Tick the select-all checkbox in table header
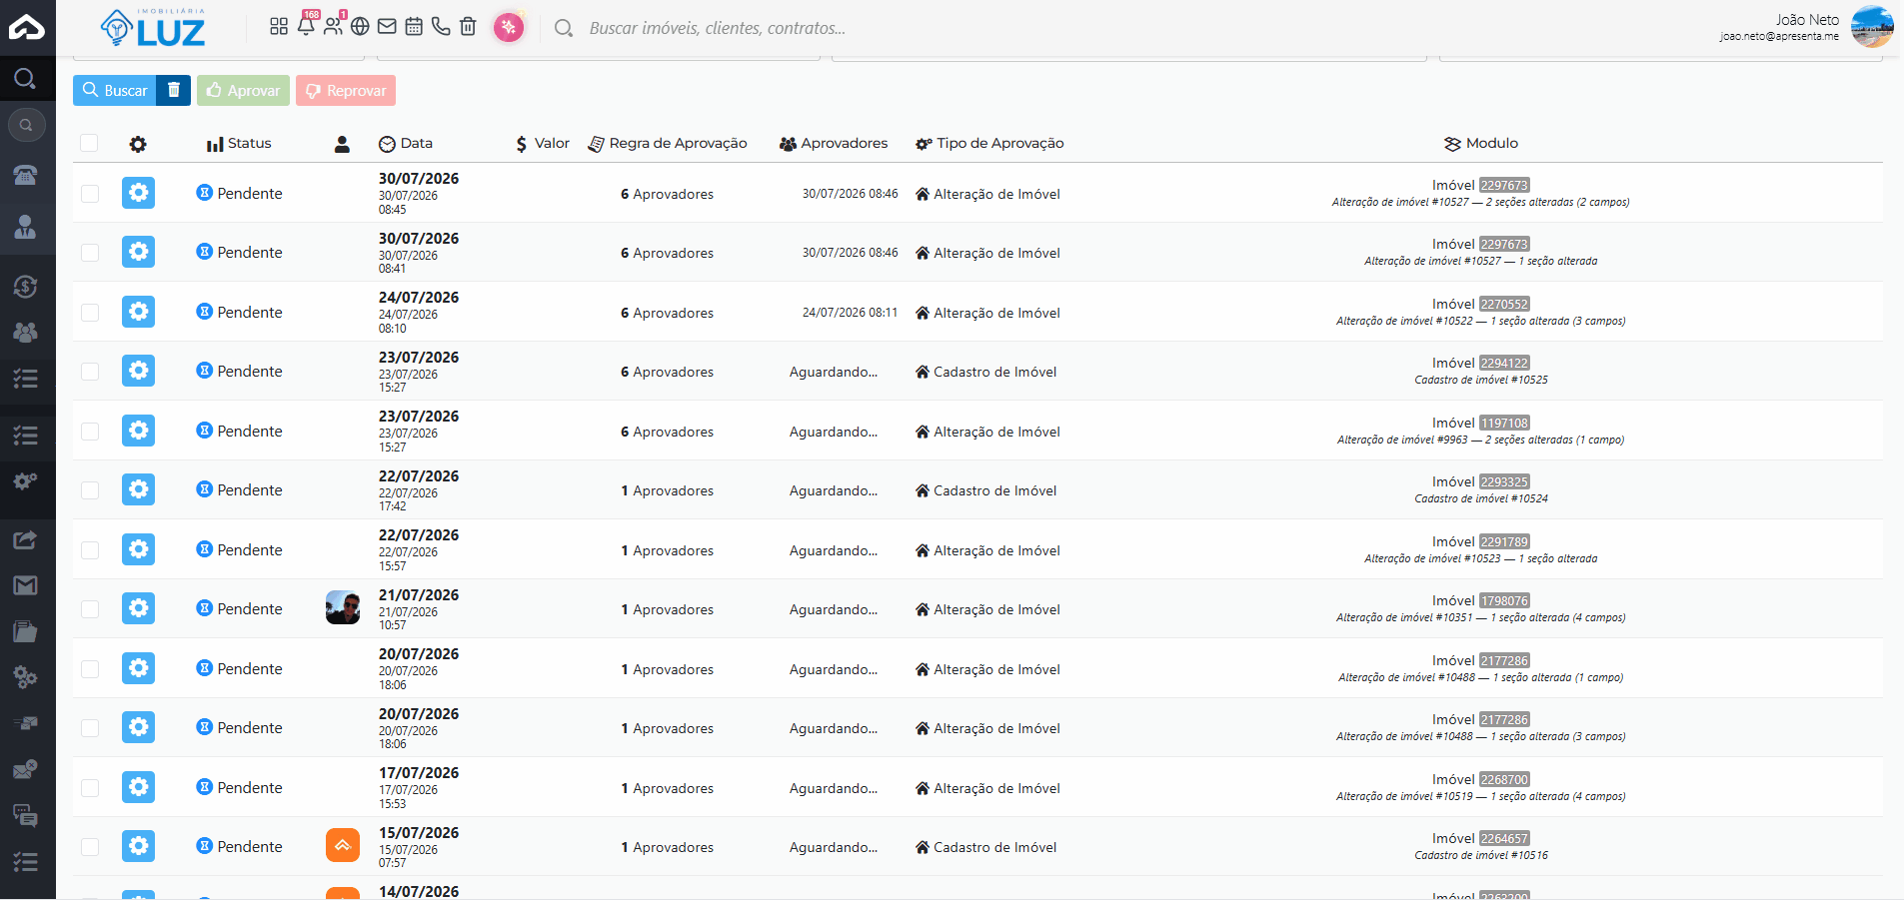1904x900 pixels. point(89,143)
